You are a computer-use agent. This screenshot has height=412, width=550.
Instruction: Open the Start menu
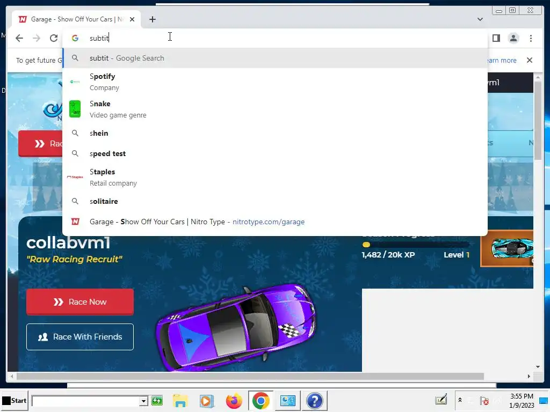tap(14, 400)
